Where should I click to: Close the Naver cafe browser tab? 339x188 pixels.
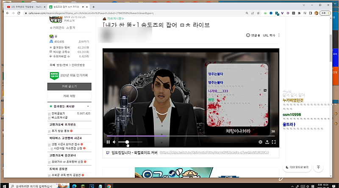pyautogui.click(x=87, y=7)
